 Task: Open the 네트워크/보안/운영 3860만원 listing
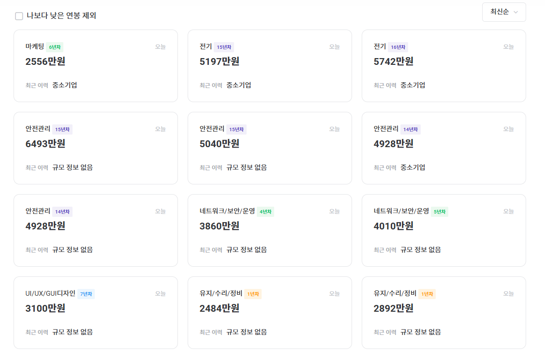pyautogui.click(x=269, y=230)
